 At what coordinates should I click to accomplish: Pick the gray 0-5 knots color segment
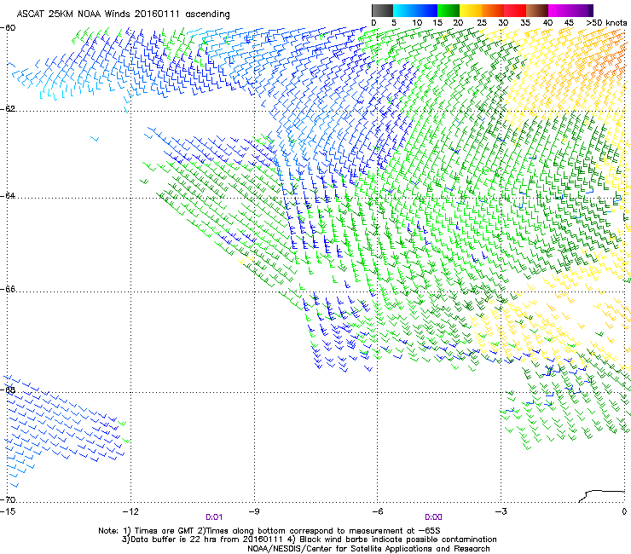[x=382, y=10]
